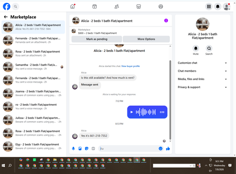Open the Windows Start menu
The height and width of the screenshot is (174, 236).
pyautogui.click(x=3, y=166)
